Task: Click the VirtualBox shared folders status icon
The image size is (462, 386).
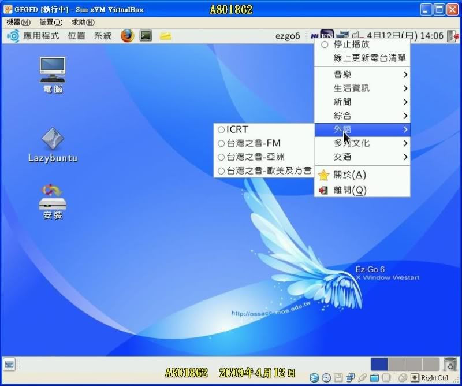Action: 374,378
